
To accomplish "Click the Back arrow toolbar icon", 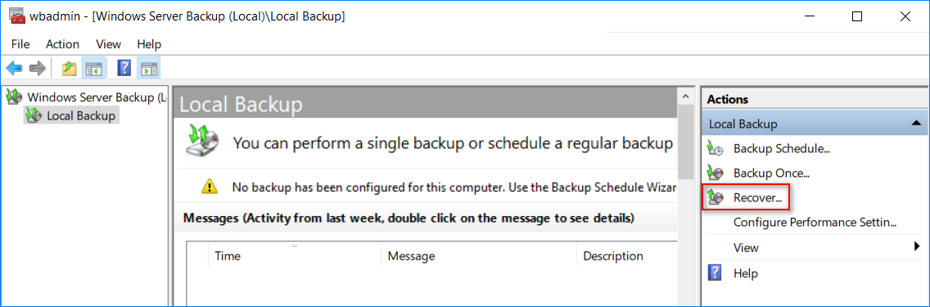I will pyautogui.click(x=14, y=69).
